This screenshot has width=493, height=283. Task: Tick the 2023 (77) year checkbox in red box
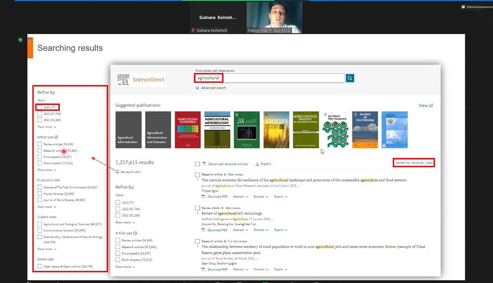[x=40, y=107]
